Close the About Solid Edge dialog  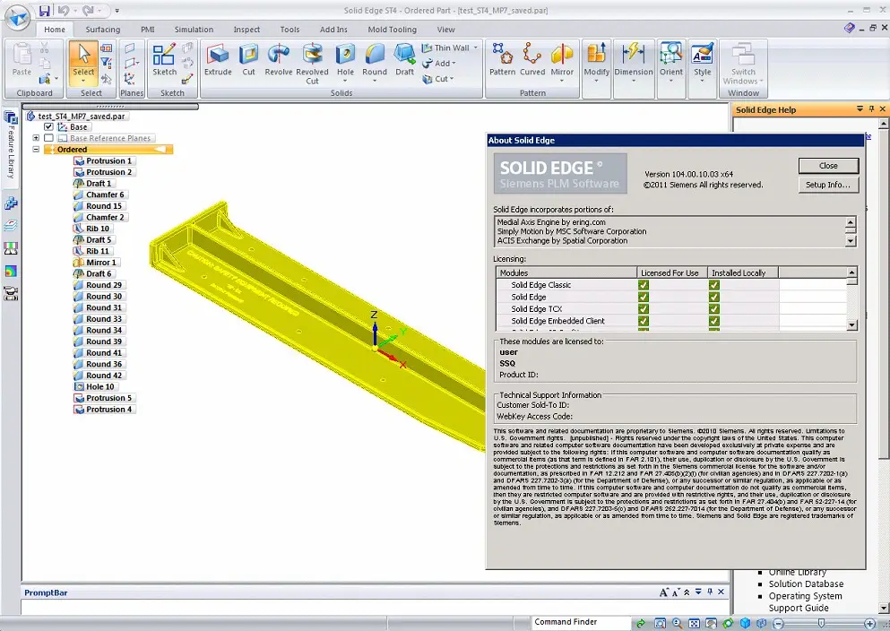pyautogui.click(x=828, y=166)
